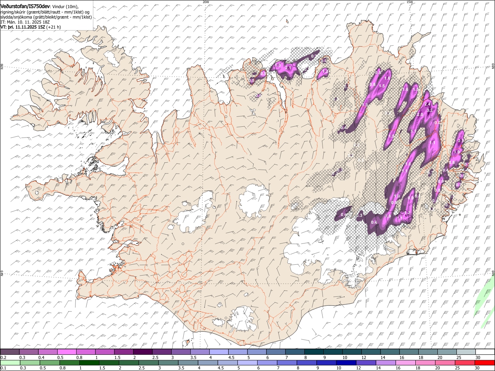Click the 'slydda/snjókoma' legend description line
Screen dimensions: 495x371
(x=46, y=17)
